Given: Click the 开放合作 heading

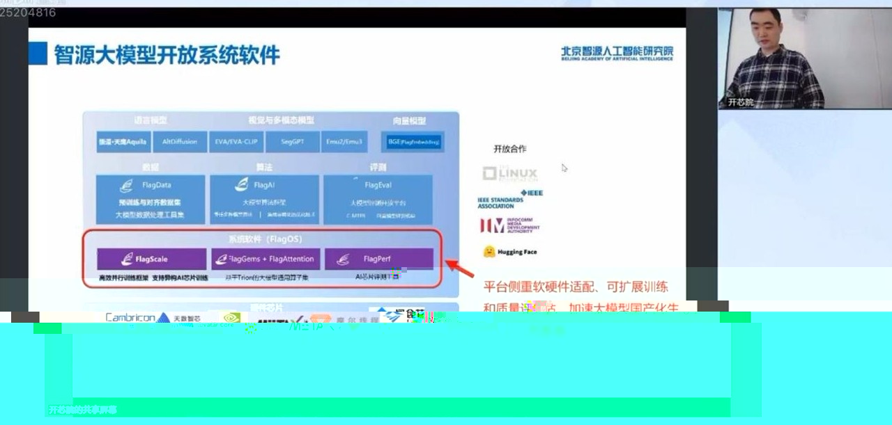Looking at the screenshot, I should click(509, 149).
